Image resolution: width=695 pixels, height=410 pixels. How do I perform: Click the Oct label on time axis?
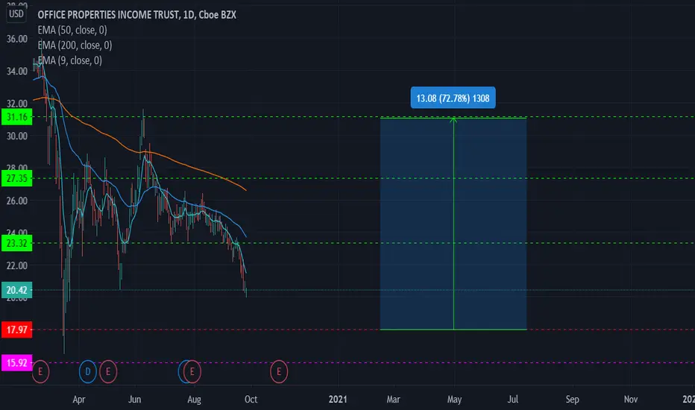pos(251,400)
